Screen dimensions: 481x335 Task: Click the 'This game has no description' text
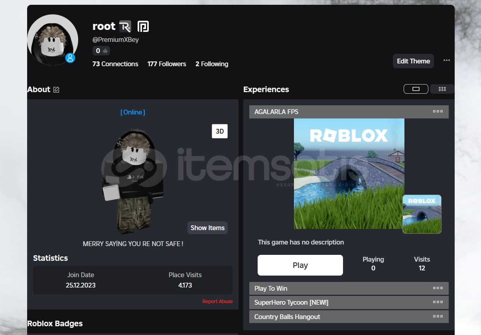tap(301, 242)
